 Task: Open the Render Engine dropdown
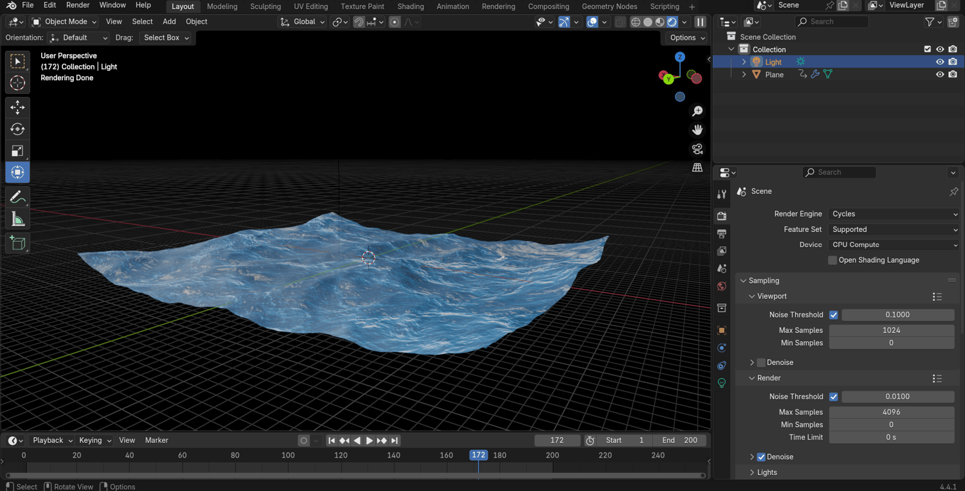point(894,214)
